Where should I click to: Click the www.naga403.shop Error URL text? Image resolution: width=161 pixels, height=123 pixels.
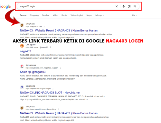click(x=41, y=109)
